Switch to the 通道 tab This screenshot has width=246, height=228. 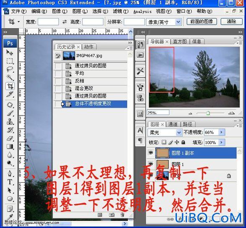click(x=173, y=124)
